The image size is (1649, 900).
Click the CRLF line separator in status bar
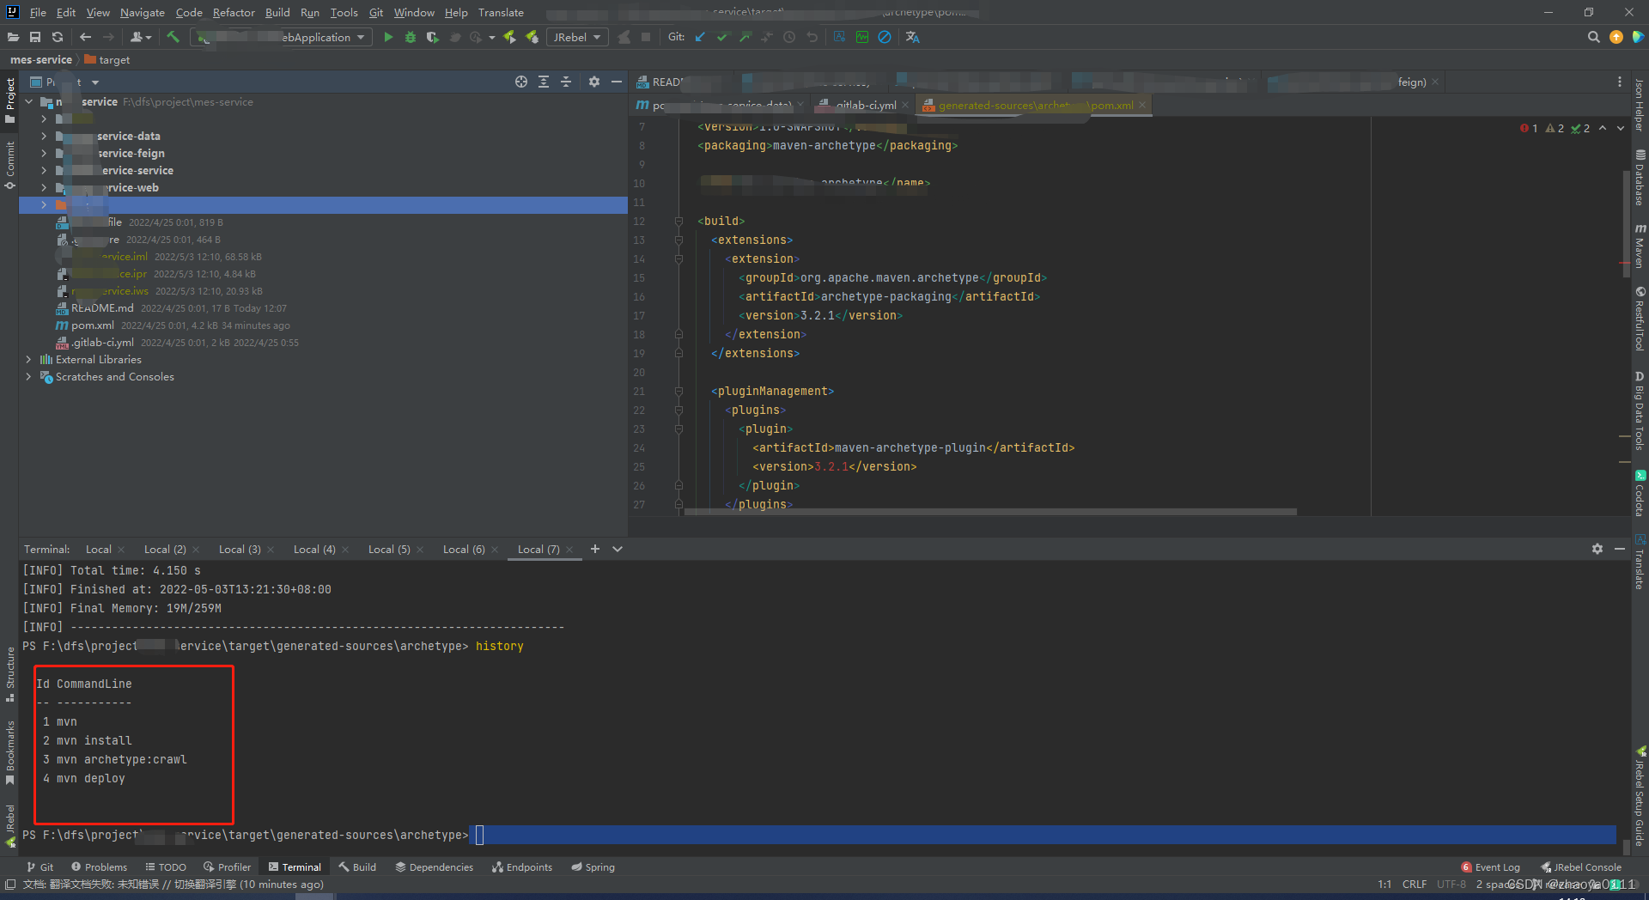1414,884
